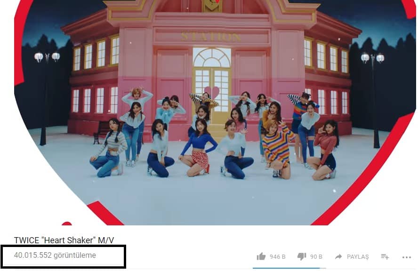Click the 946 B like count
The image size is (418, 271).
[277, 256]
